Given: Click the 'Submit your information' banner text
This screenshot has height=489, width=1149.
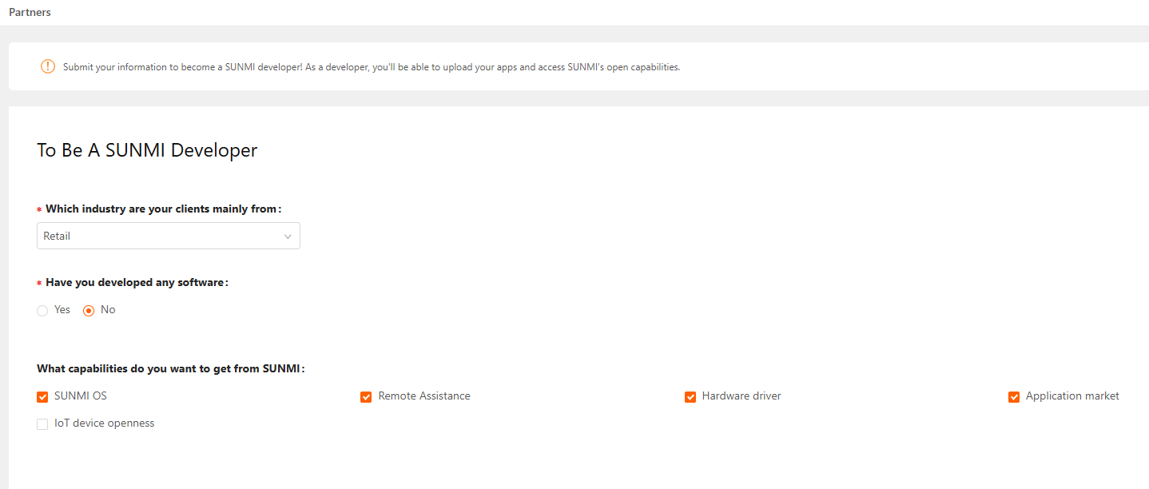Looking at the screenshot, I should pyautogui.click(x=371, y=67).
